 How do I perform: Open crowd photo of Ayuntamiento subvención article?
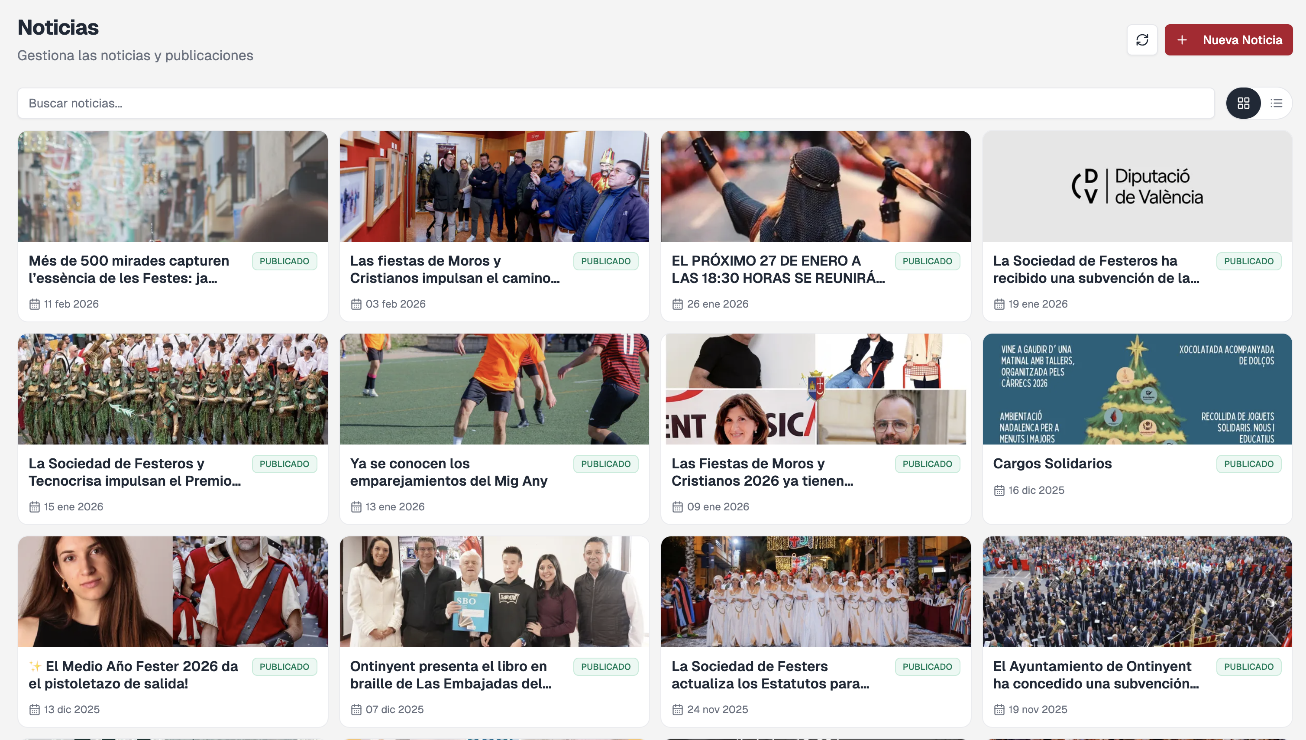1138,591
